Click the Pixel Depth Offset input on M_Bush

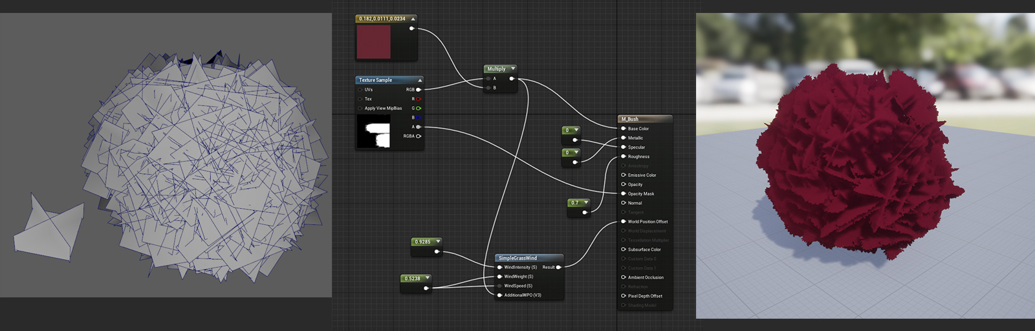click(624, 296)
